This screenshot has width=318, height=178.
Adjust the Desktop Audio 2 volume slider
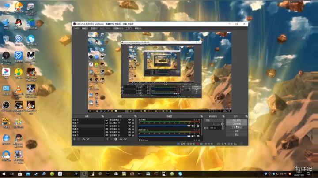coord(164,136)
